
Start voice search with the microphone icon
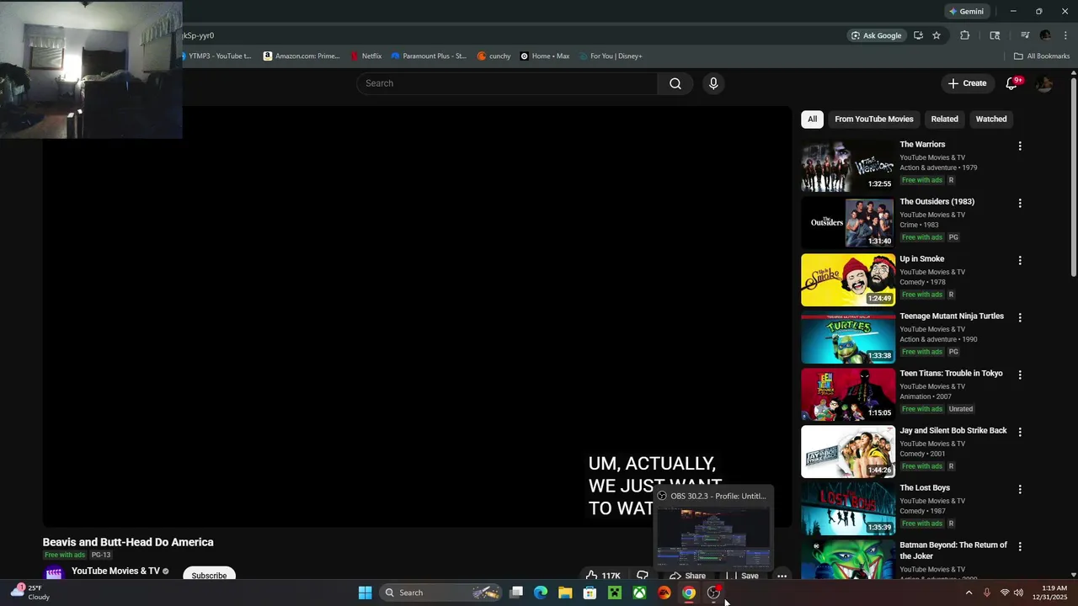click(x=713, y=83)
